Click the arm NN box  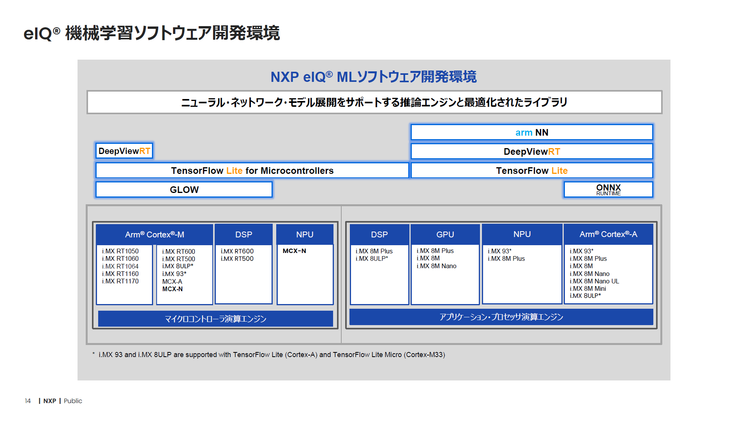[x=532, y=132]
